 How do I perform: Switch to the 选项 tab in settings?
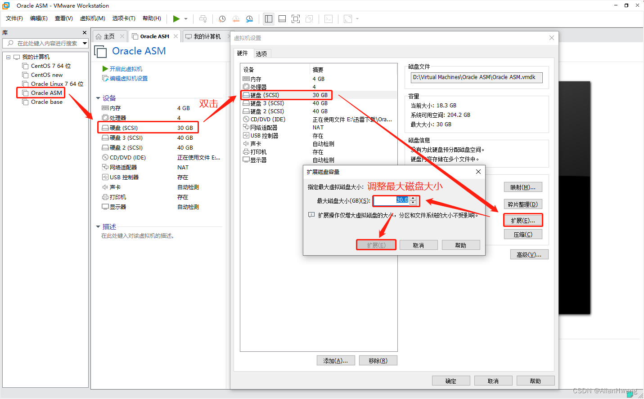click(x=261, y=53)
